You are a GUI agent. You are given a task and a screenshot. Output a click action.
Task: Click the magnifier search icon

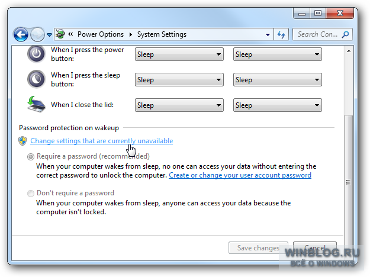[346, 34]
